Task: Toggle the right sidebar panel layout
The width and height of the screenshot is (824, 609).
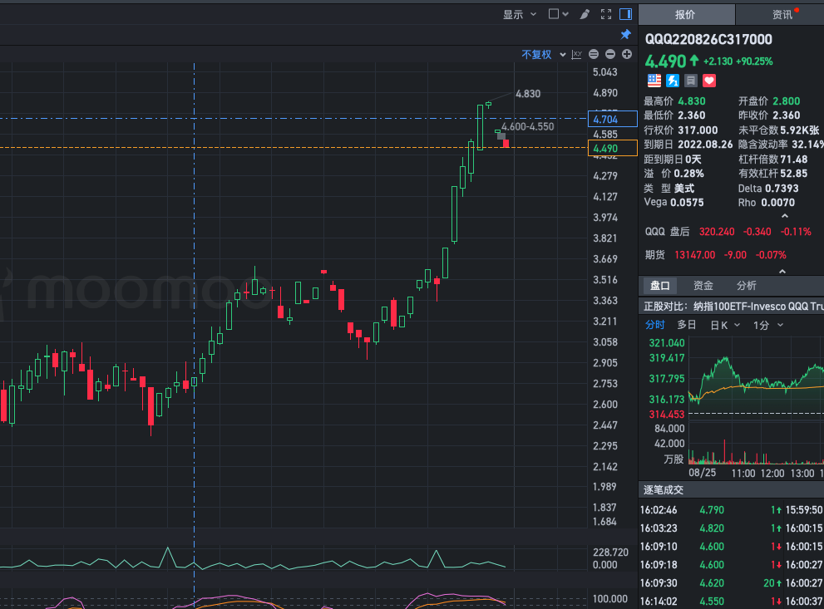Action: click(x=625, y=14)
